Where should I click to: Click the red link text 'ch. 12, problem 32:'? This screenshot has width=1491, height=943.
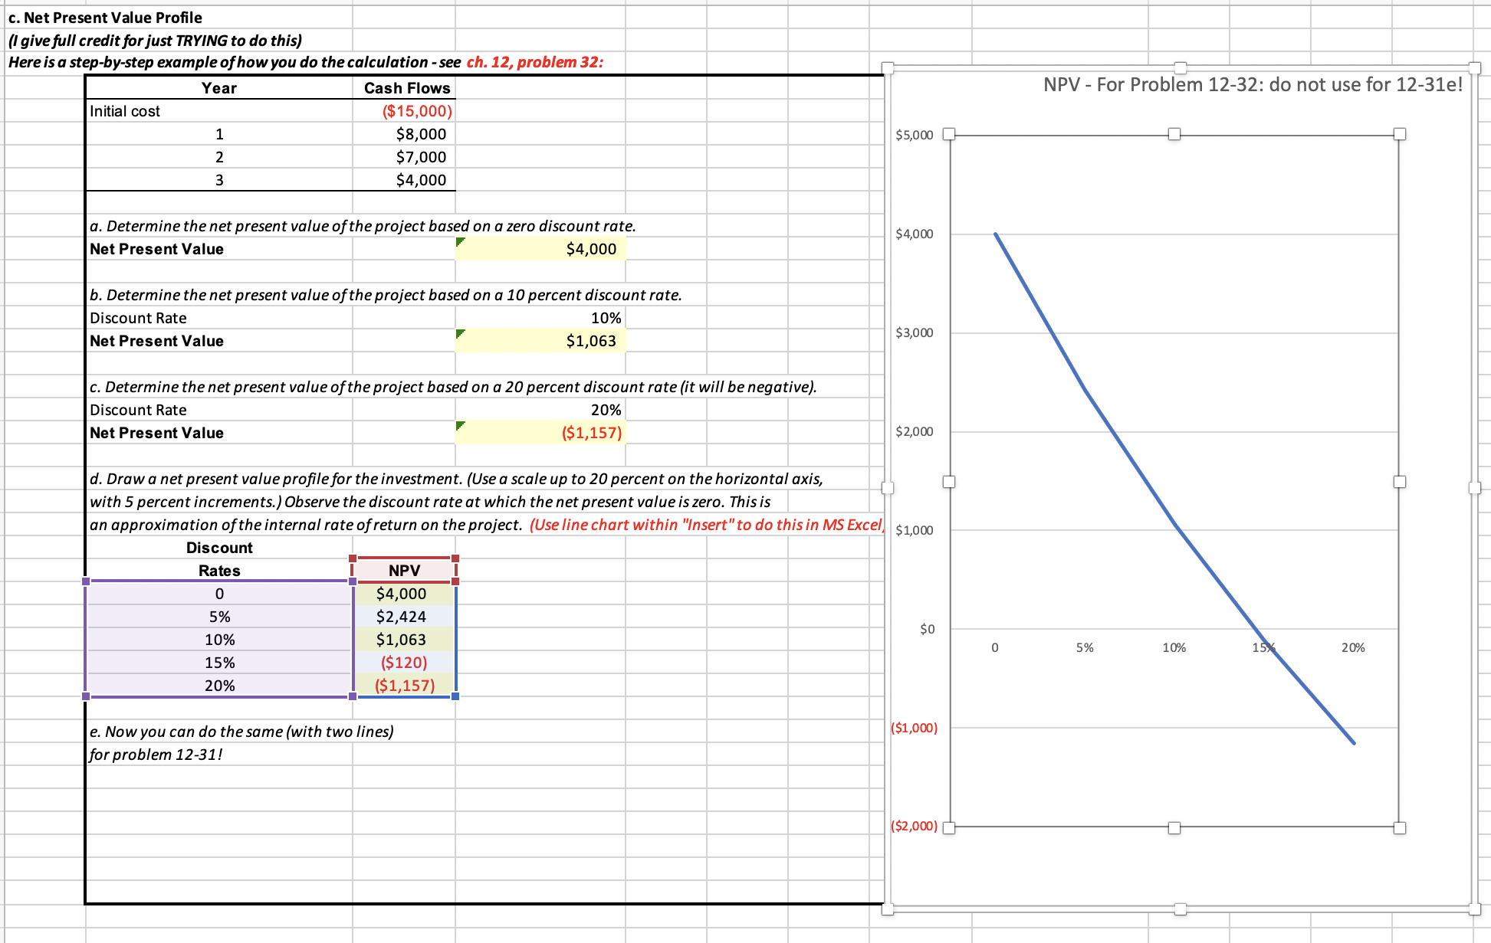tap(534, 62)
